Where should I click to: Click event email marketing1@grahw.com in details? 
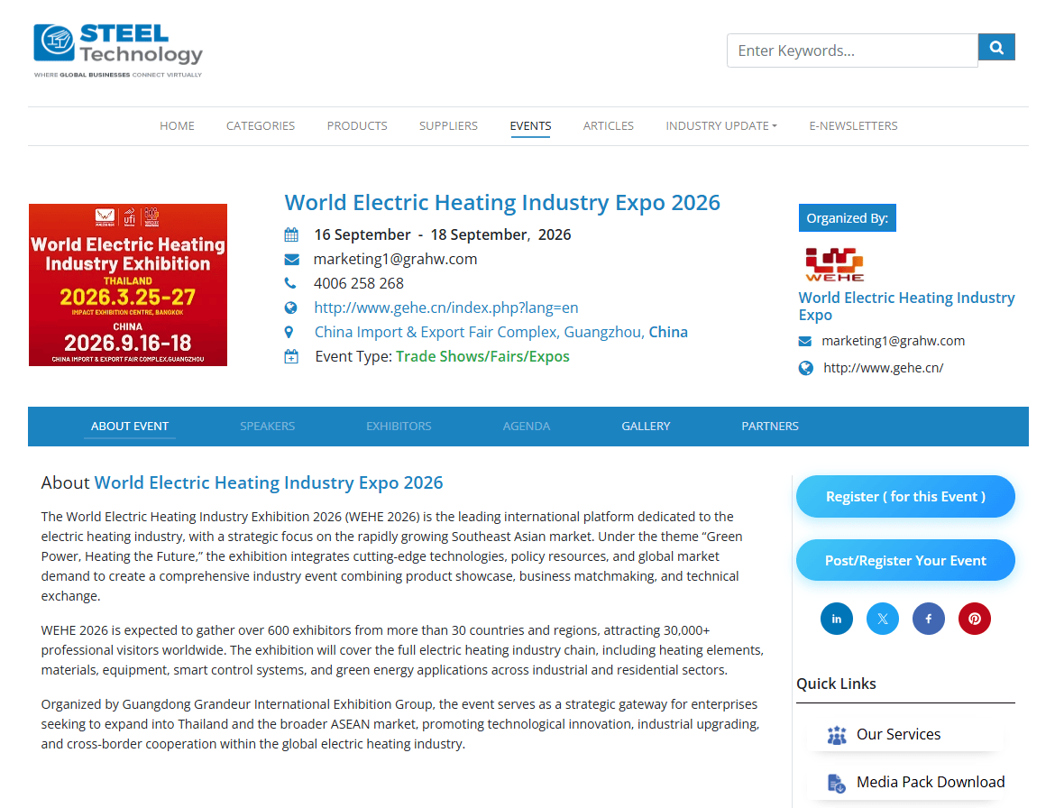point(395,259)
